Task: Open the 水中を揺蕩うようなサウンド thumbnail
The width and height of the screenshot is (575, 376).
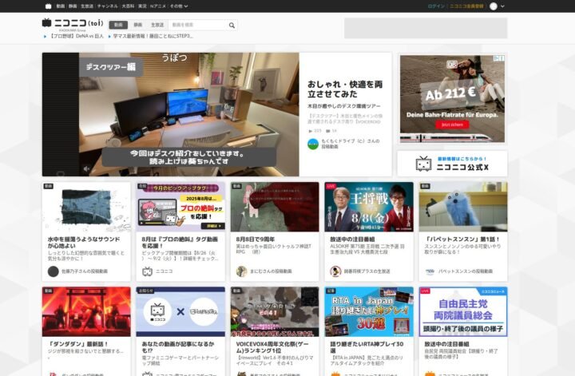Action: [x=86, y=207]
